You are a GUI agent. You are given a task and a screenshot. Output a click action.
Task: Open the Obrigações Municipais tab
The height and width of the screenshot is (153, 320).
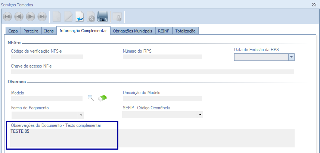coord(133,31)
